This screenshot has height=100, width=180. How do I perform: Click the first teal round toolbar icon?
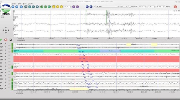(x=26, y=7)
